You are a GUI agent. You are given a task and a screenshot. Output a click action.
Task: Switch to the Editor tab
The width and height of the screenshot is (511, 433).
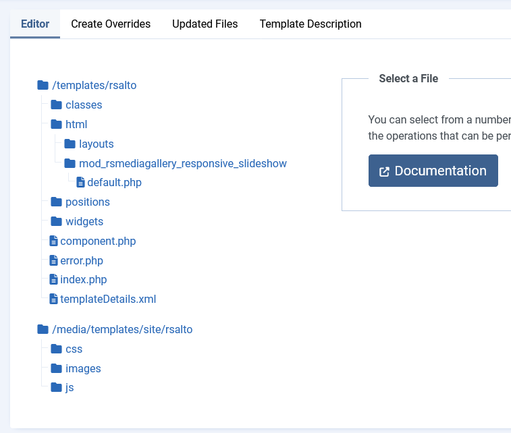coord(35,24)
